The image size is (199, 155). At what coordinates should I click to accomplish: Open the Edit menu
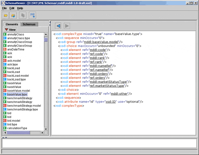coord(12,8)
